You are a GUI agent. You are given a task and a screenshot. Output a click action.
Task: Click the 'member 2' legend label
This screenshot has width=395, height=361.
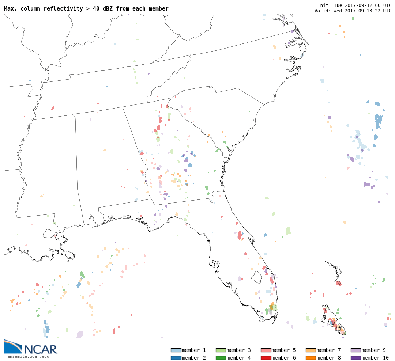(194, 358)
